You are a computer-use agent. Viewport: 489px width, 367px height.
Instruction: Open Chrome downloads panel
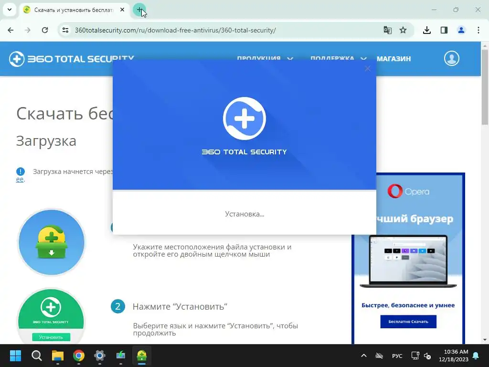[x=427, y=30]
